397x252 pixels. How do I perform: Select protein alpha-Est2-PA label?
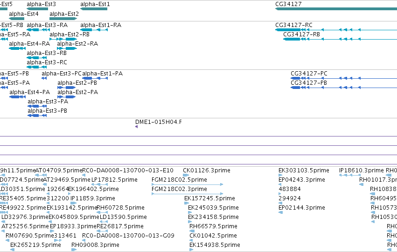(78, 92)
